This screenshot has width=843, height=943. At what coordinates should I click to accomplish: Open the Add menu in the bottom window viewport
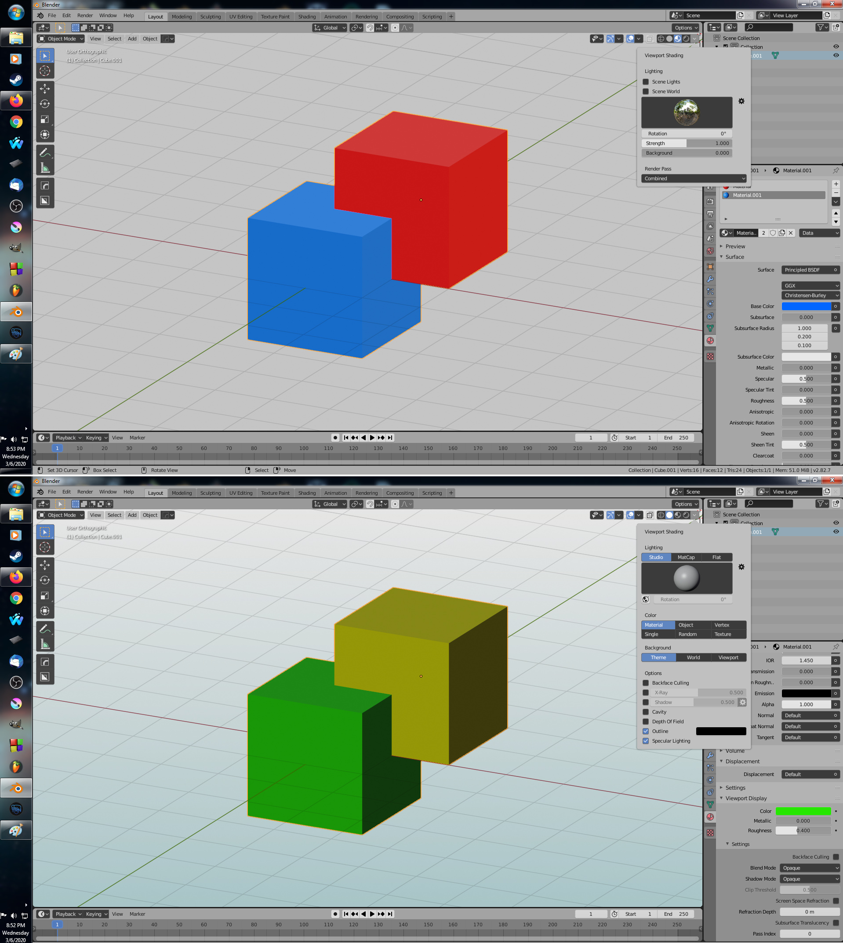coord(132,515)
